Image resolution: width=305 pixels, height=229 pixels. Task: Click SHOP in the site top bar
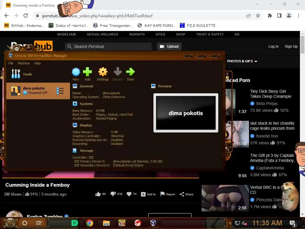pos(180,34)
